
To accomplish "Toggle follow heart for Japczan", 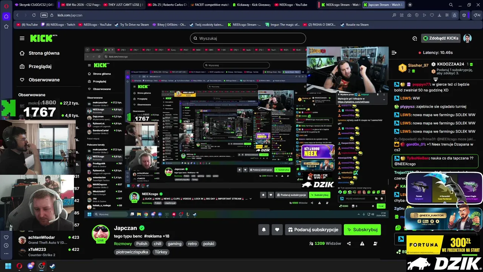I will click(x=277, y=230).
